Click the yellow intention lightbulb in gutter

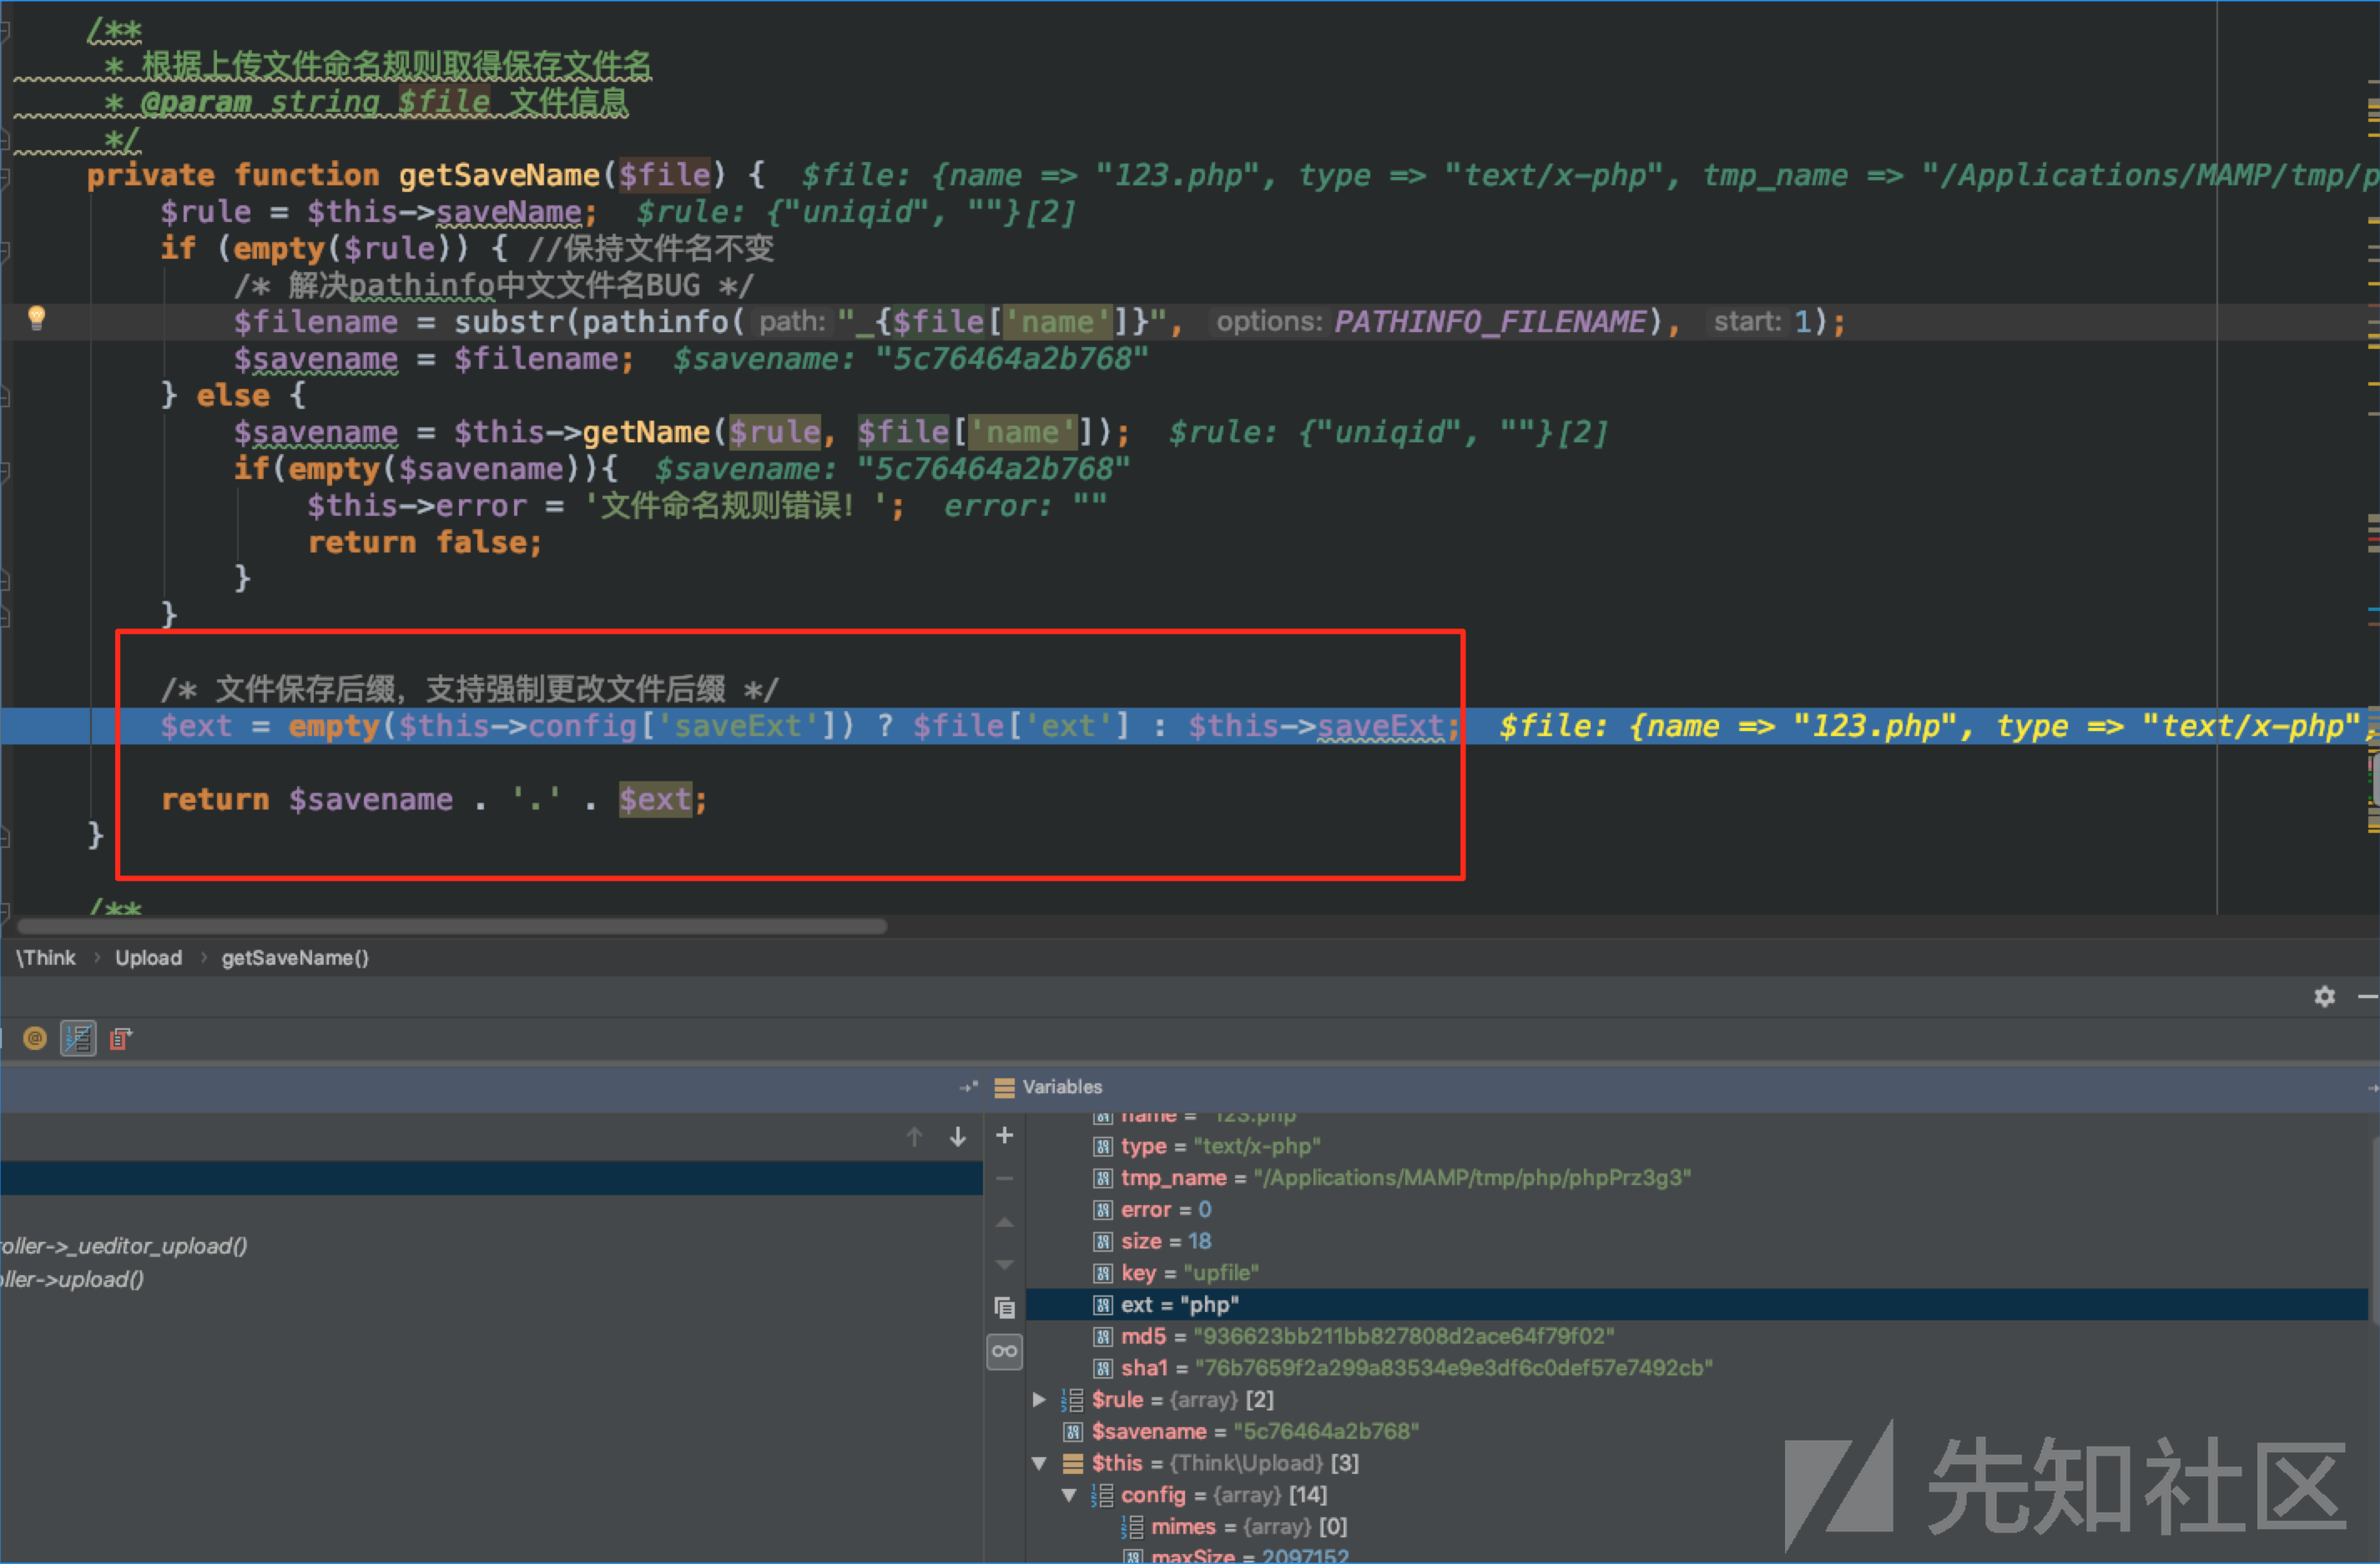click(37, 318)
